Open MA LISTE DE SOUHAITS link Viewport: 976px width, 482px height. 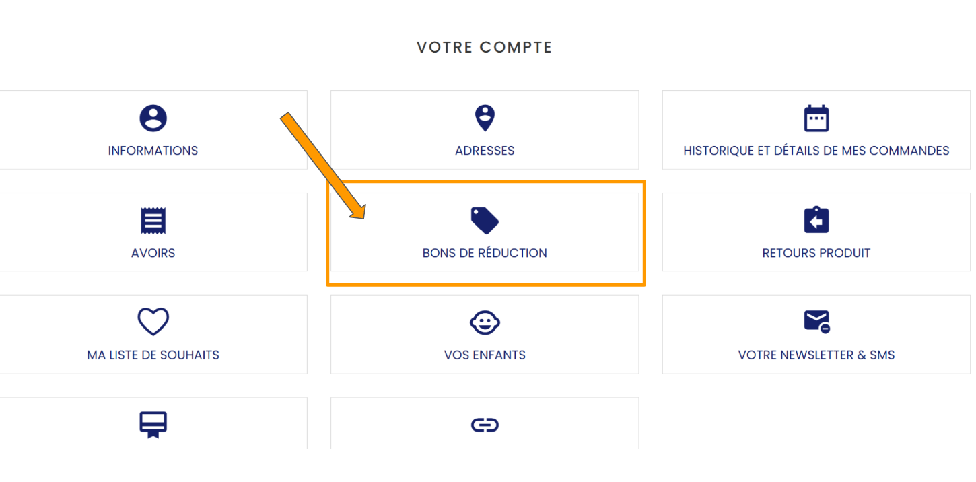pos(153,355)
